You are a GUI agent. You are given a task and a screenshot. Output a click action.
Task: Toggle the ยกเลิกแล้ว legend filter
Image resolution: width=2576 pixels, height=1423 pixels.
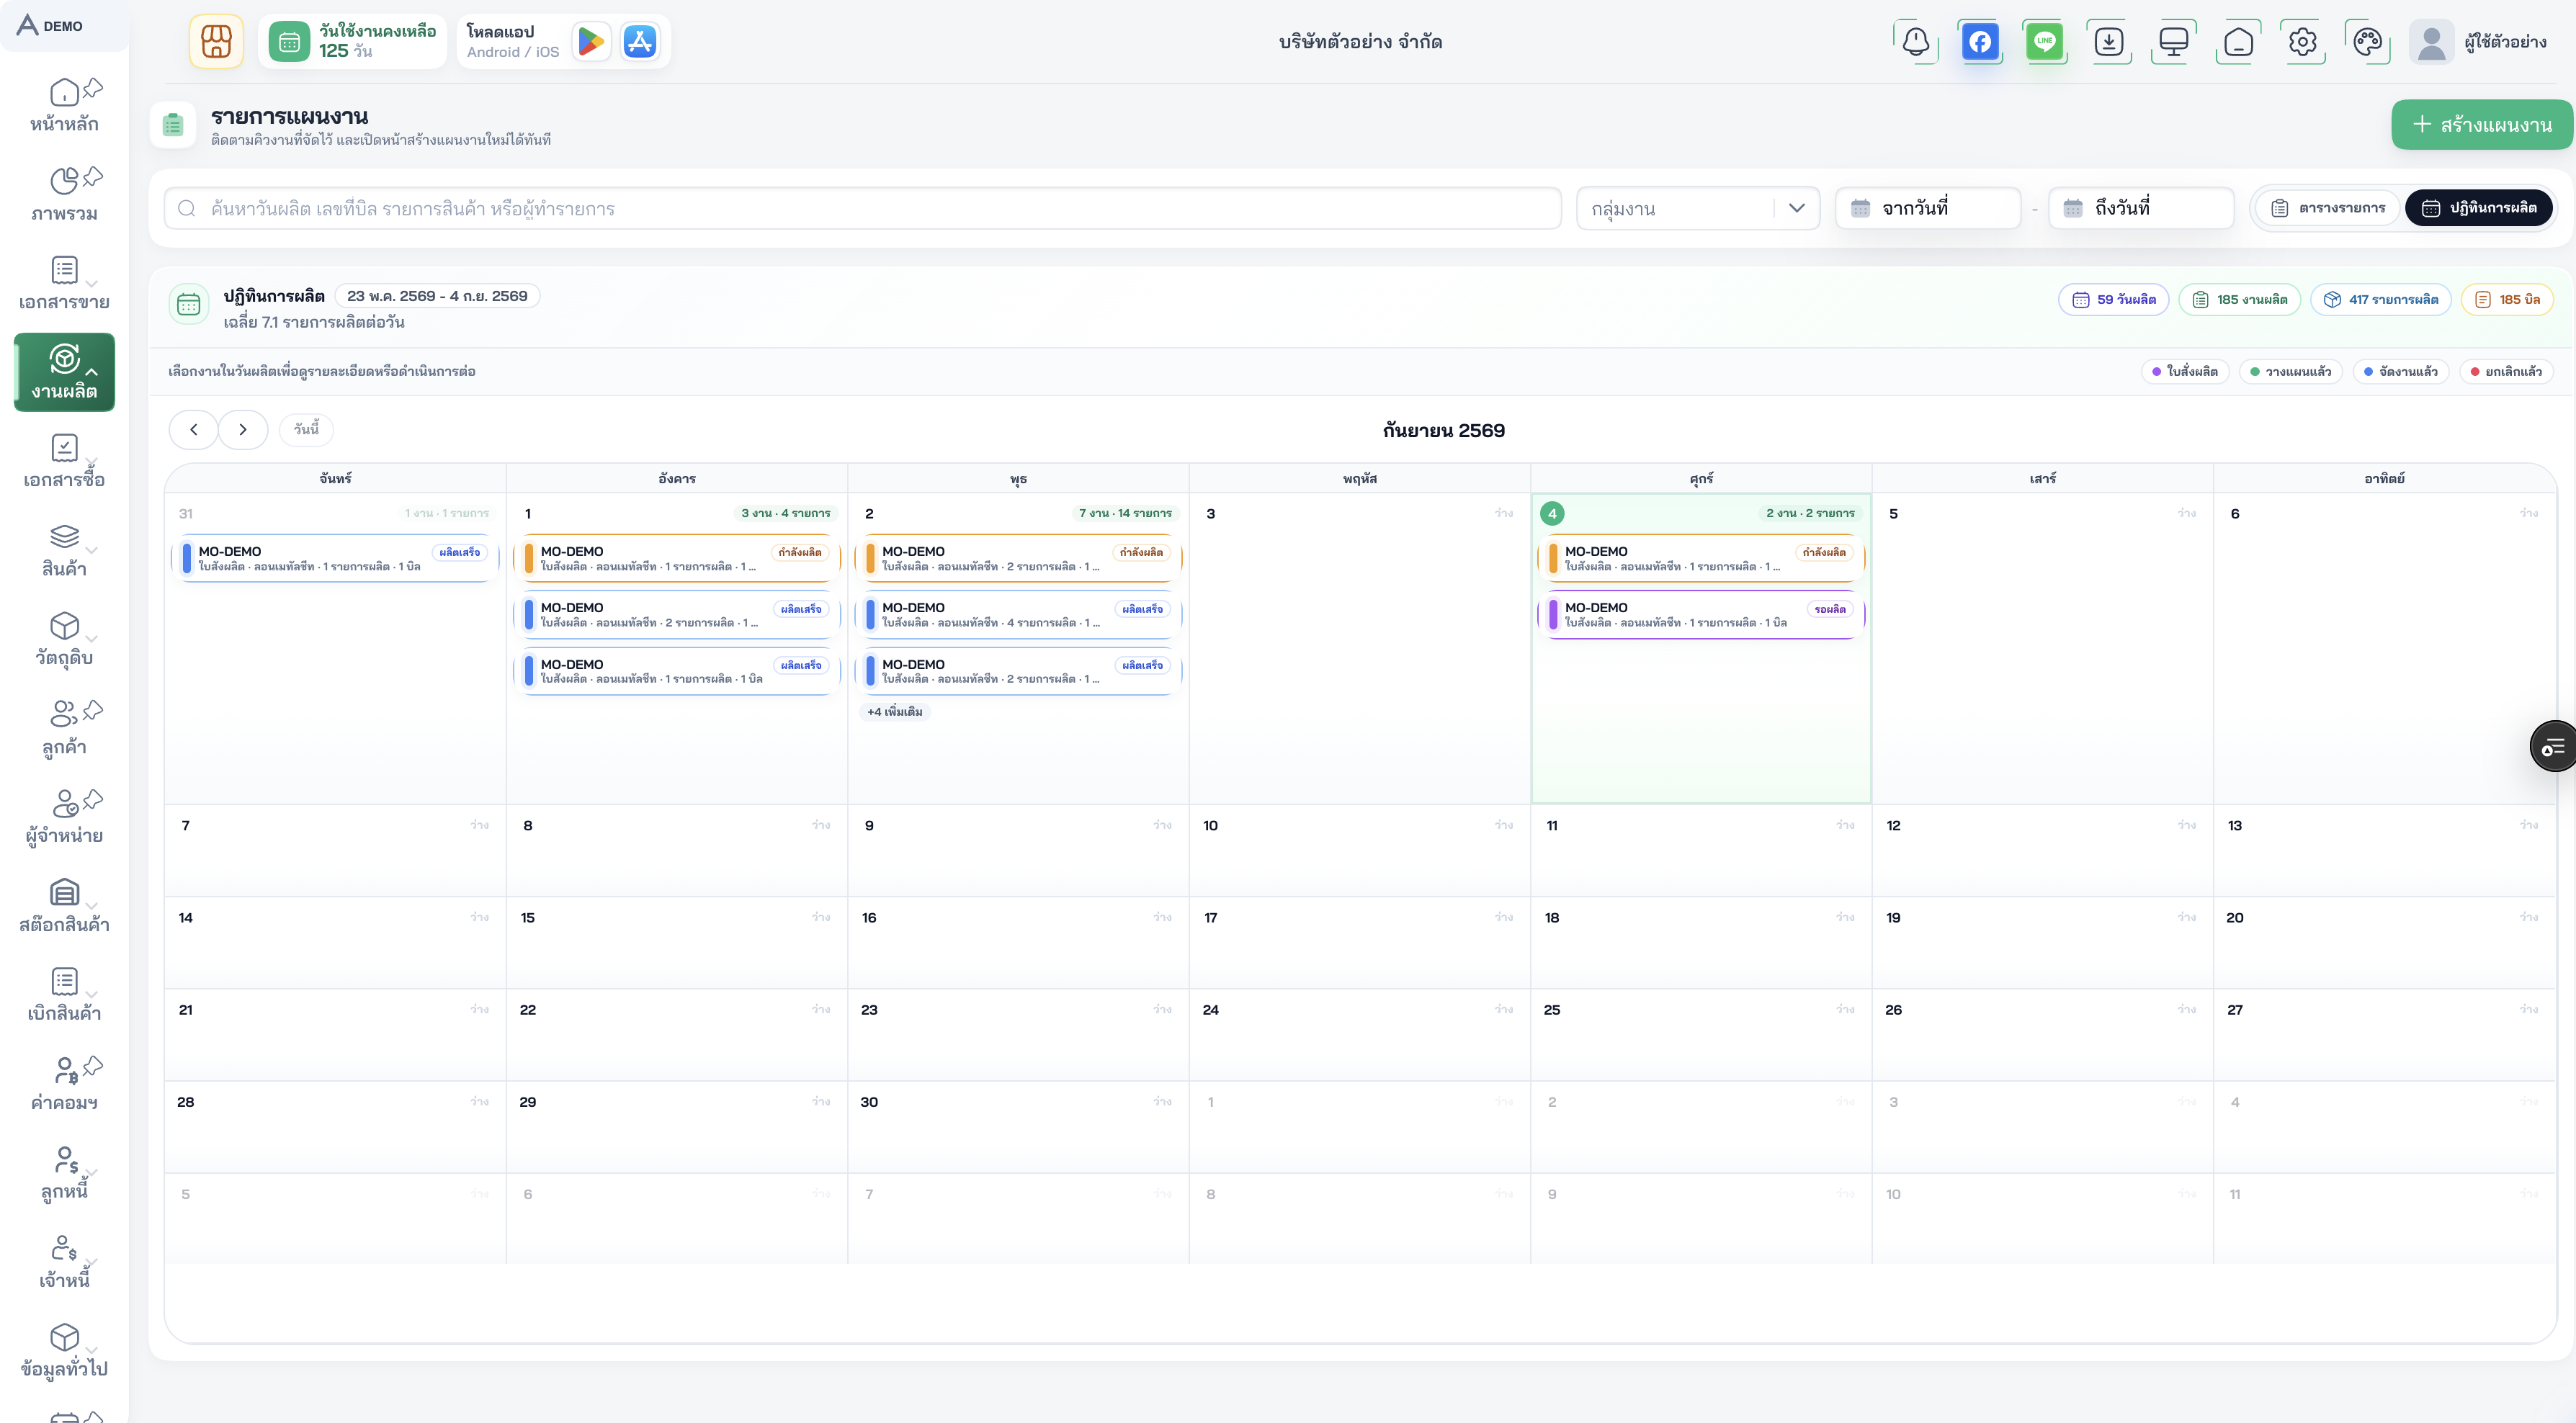click(x=2505, y=372)
